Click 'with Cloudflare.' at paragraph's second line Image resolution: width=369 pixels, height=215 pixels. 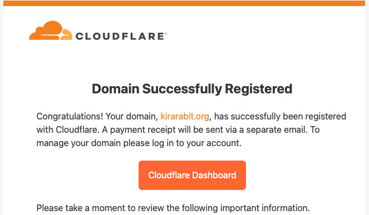(x=68, y=129)
